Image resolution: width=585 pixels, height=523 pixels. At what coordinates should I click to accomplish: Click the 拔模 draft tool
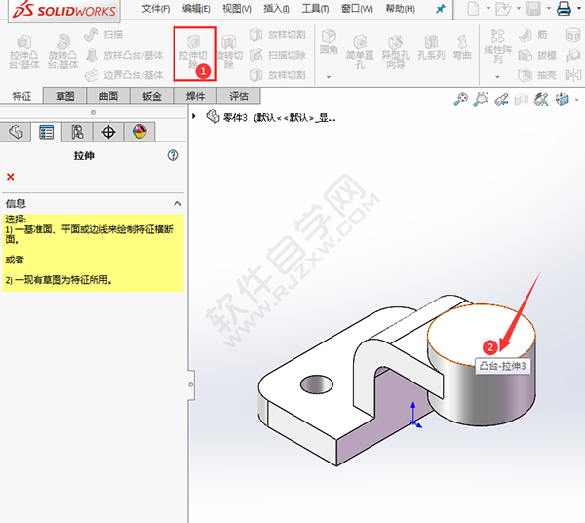pos(537,56)
